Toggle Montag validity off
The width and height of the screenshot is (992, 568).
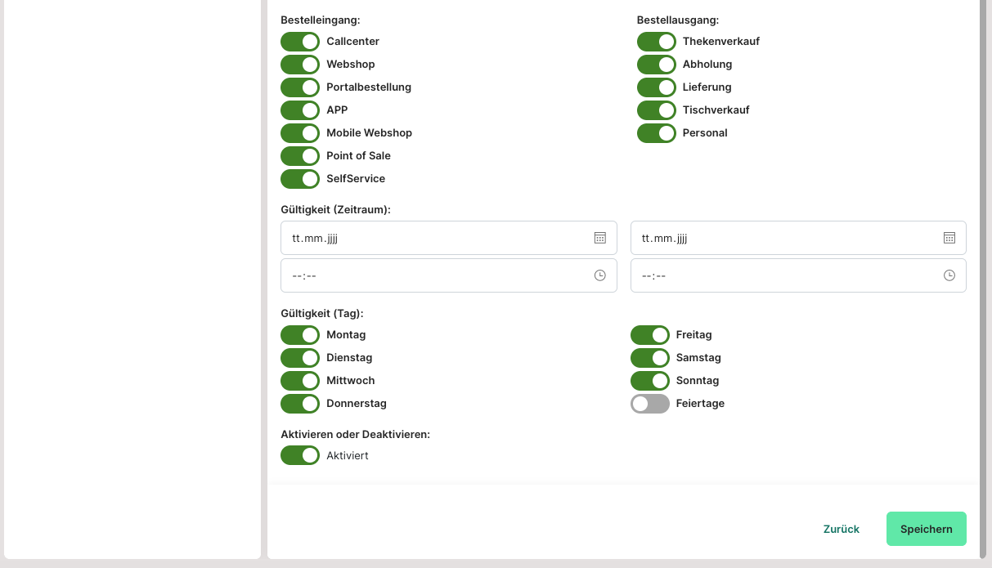300,335
